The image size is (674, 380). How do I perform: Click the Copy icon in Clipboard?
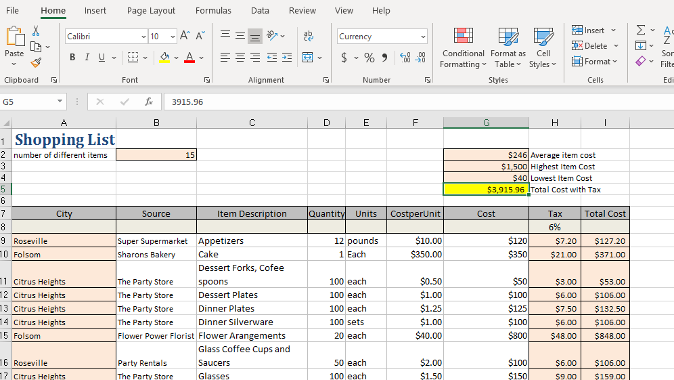(36, 47)
